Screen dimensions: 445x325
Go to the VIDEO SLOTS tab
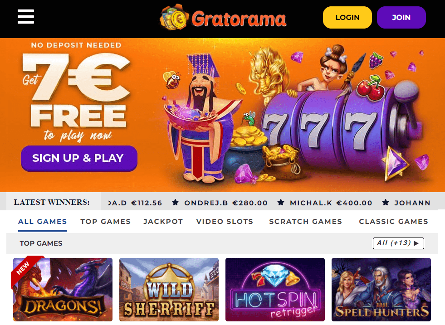point(225,222)
